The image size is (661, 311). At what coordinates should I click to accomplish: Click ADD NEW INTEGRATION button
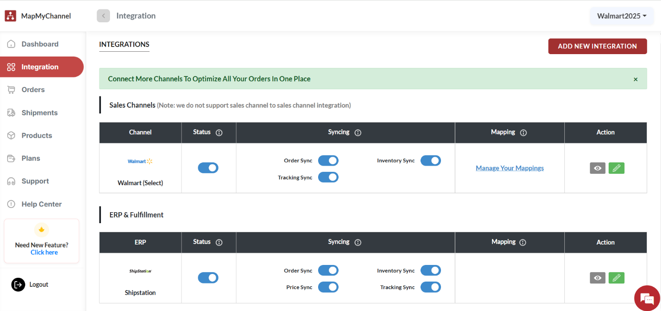597,46
